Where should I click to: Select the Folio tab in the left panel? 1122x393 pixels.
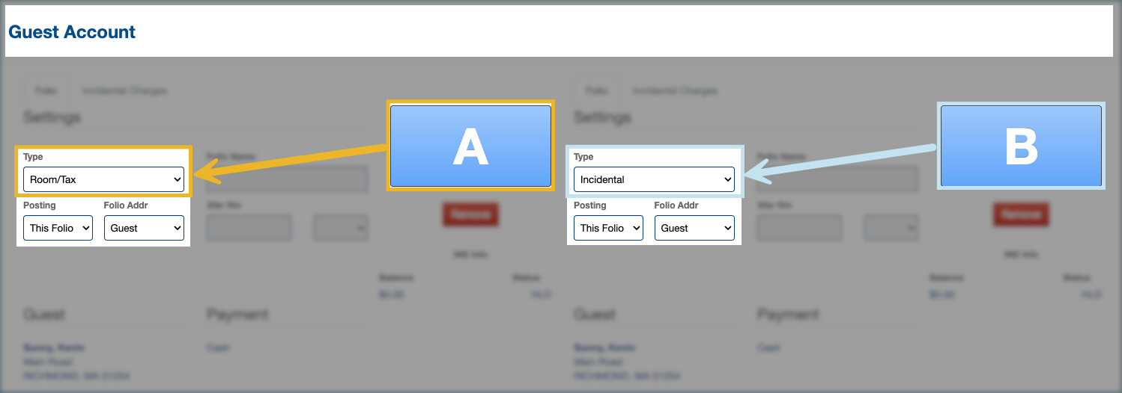point(46,91)
